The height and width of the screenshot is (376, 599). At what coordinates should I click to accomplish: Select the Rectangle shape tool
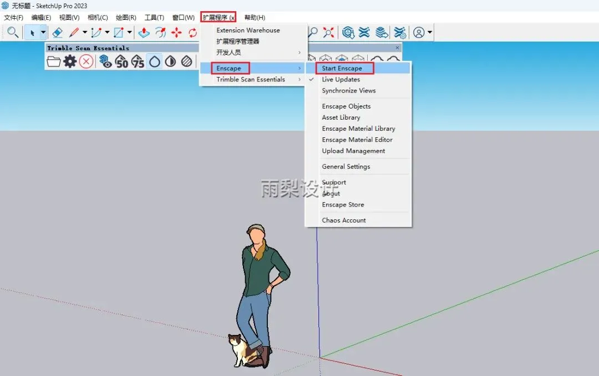(x=119, y=33)
